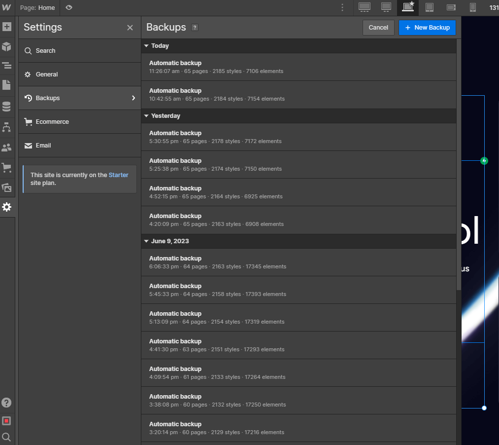Collapse the Today backups section
The image size is (499, 445).
click(146, 45)
